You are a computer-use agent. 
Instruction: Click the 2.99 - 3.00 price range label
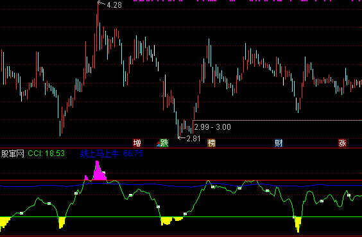pos(212,127)
